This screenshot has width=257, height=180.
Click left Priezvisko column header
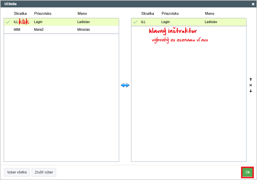pyautogui.click(x=43, y=14)
